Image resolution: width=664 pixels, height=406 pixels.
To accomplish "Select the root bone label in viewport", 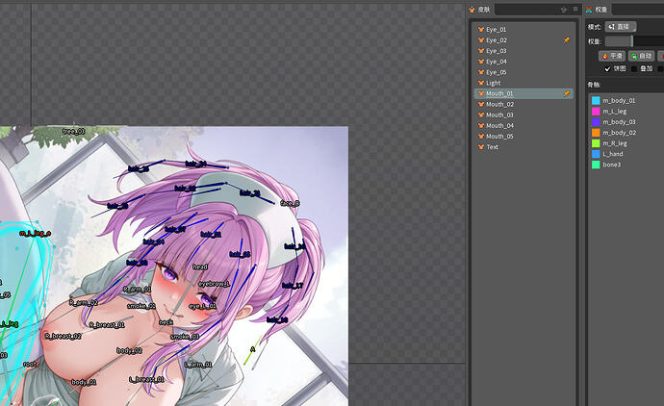I will [x=30, y=364].
